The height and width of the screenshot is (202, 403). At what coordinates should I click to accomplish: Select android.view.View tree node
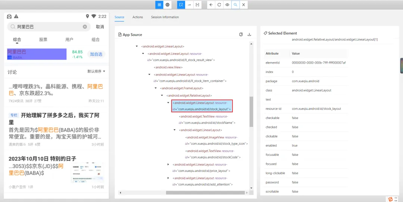168,67
